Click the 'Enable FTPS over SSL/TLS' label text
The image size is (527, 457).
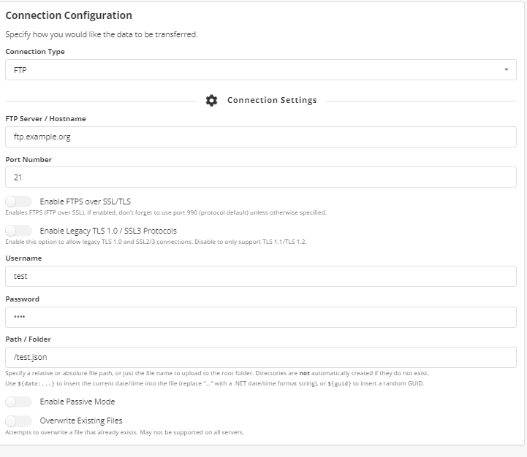coord(86,201)
